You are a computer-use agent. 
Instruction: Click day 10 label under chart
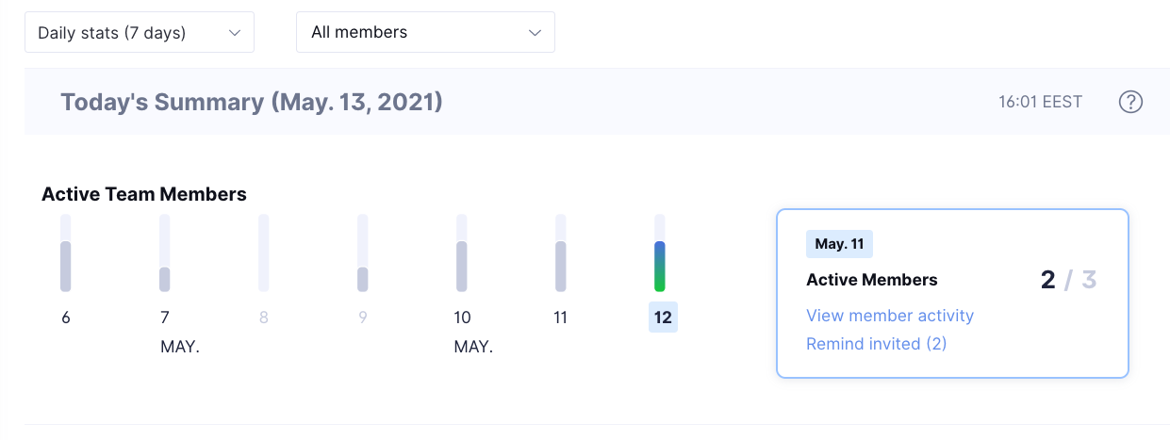462,318
